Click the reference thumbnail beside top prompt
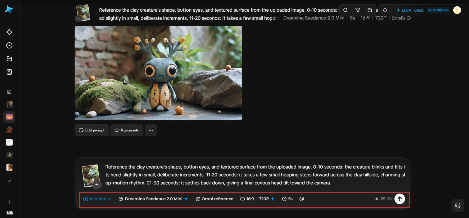 point(83,12)
